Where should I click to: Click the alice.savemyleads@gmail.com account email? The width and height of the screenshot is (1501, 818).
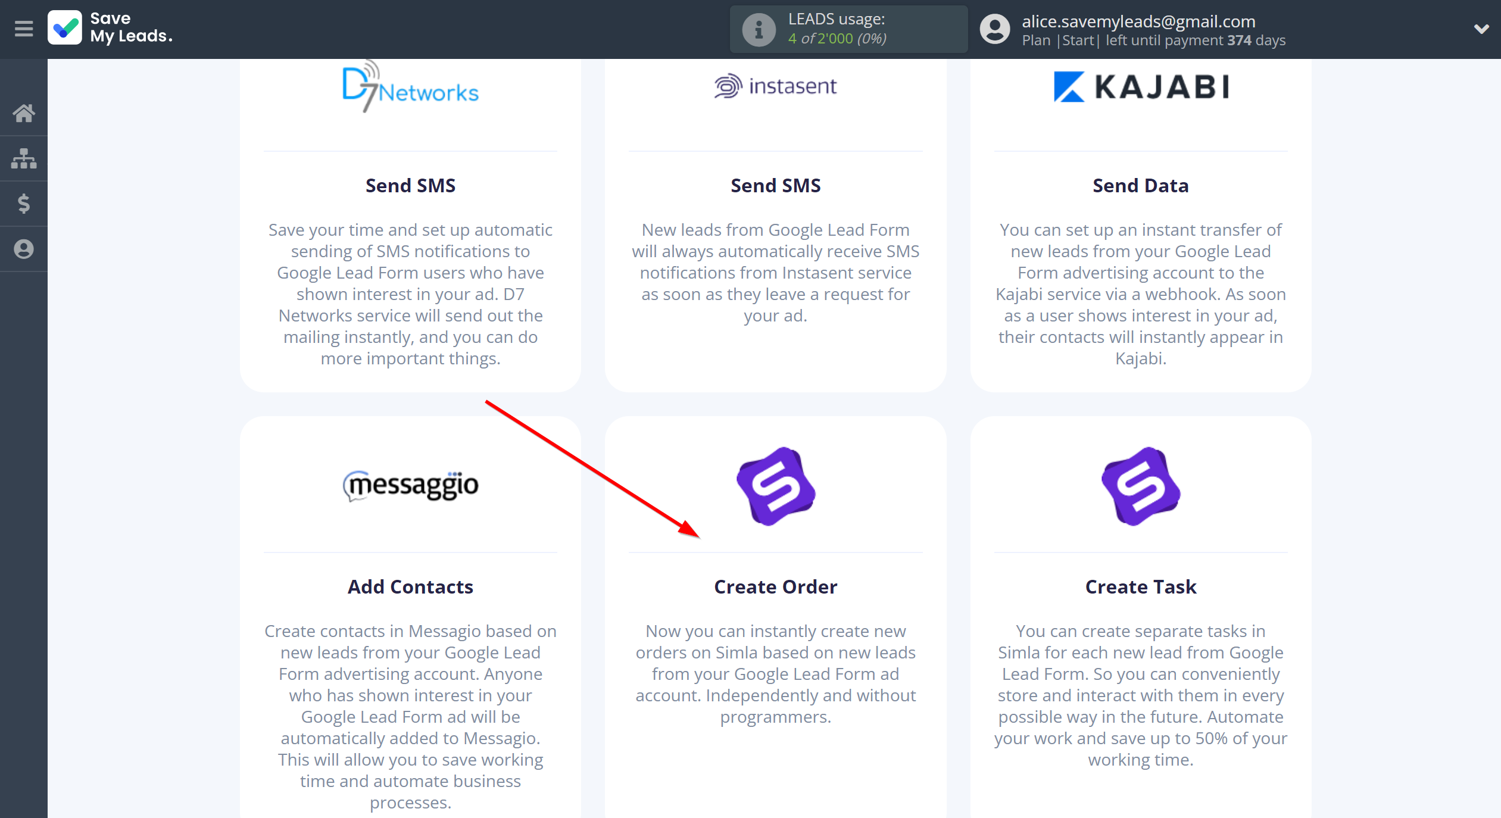point(1138,21)
